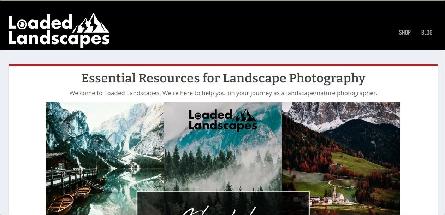
Task: Click the site logo to return home
Action: [x=58, y=30]
